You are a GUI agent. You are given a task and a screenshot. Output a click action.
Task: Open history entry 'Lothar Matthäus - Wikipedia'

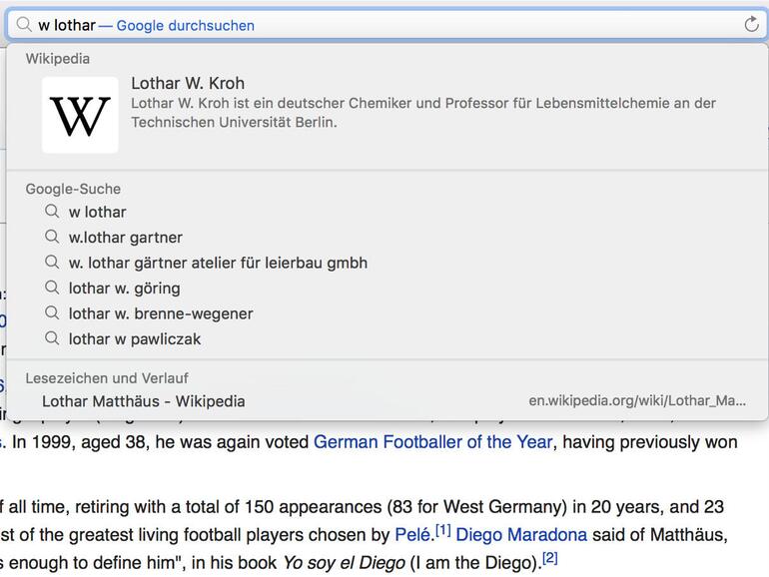143,401
